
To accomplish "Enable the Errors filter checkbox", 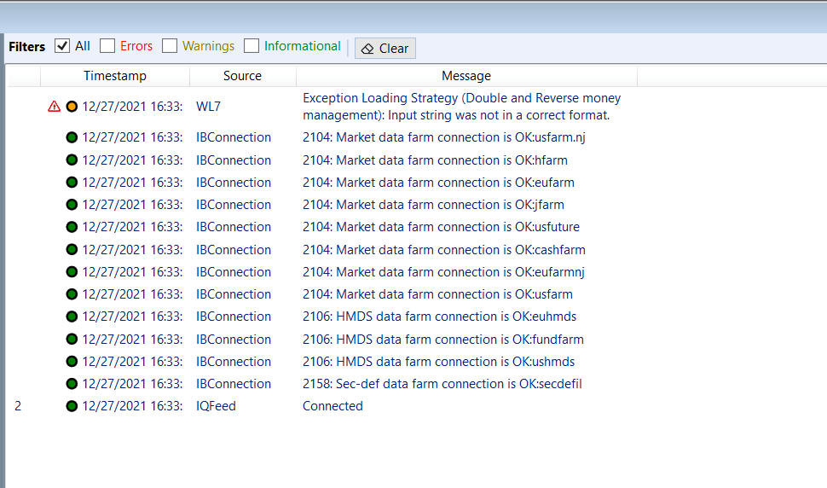I will pyautogui.click(x=107, y=46).
